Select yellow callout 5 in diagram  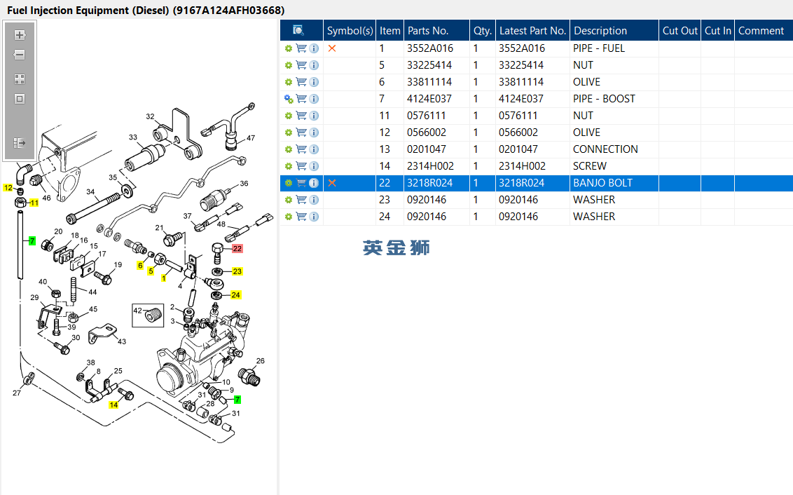point(151,271)
